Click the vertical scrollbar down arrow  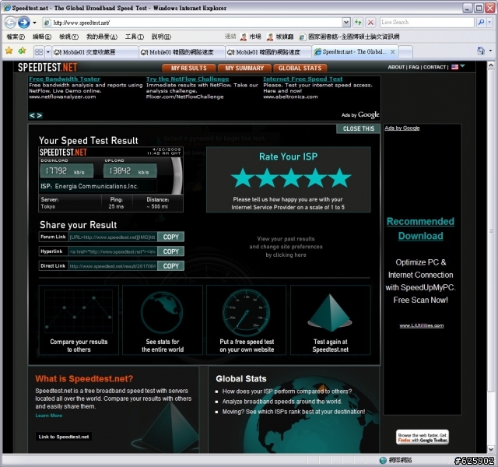[x=491, y=450]
